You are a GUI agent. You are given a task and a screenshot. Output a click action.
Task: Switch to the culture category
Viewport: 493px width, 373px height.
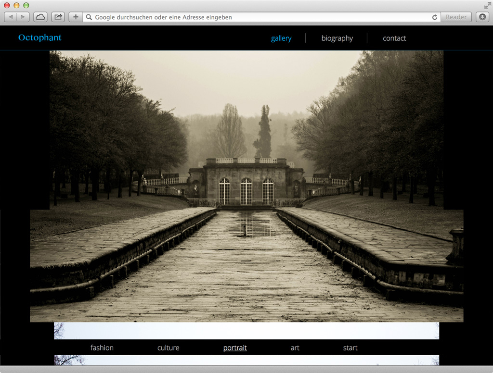pyautogui.click(x=168, y=348)
